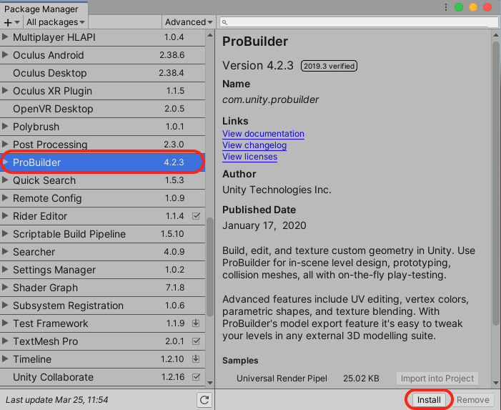Click Import into Project button

[x=437, y=379]
